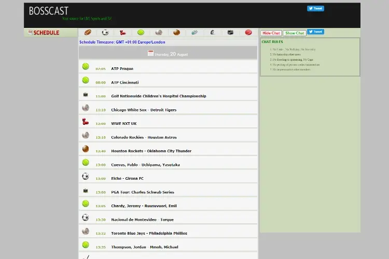Viewport: 389px width, 259px height.
Task: Click the tennis icon beside Cuevas, Pablo match
Action: pyautogui.click(x=86, y=162)
